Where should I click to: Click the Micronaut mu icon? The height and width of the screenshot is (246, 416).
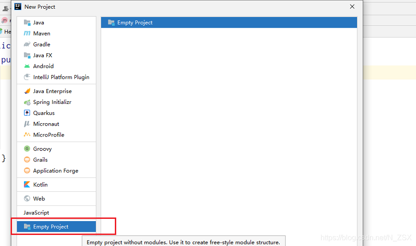[x=27, y=124]
